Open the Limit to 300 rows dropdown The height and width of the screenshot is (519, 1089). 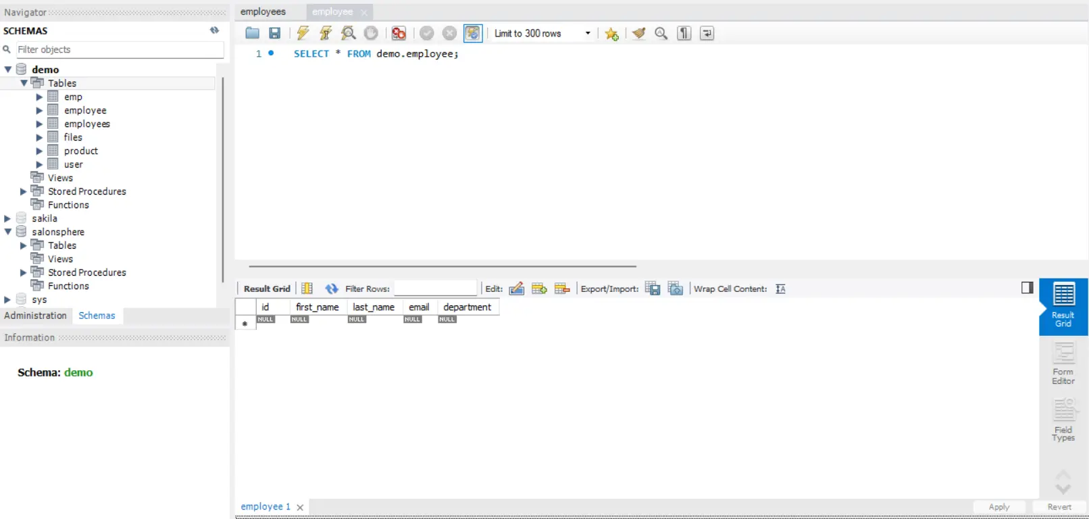pos(587,33)
